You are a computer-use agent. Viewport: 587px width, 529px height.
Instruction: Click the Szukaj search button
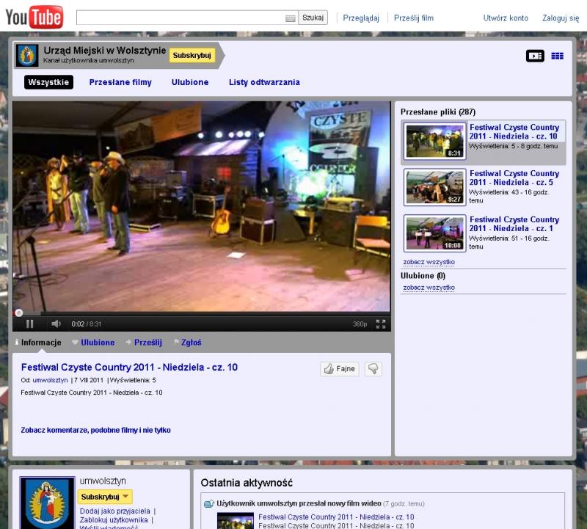(313, 18)
